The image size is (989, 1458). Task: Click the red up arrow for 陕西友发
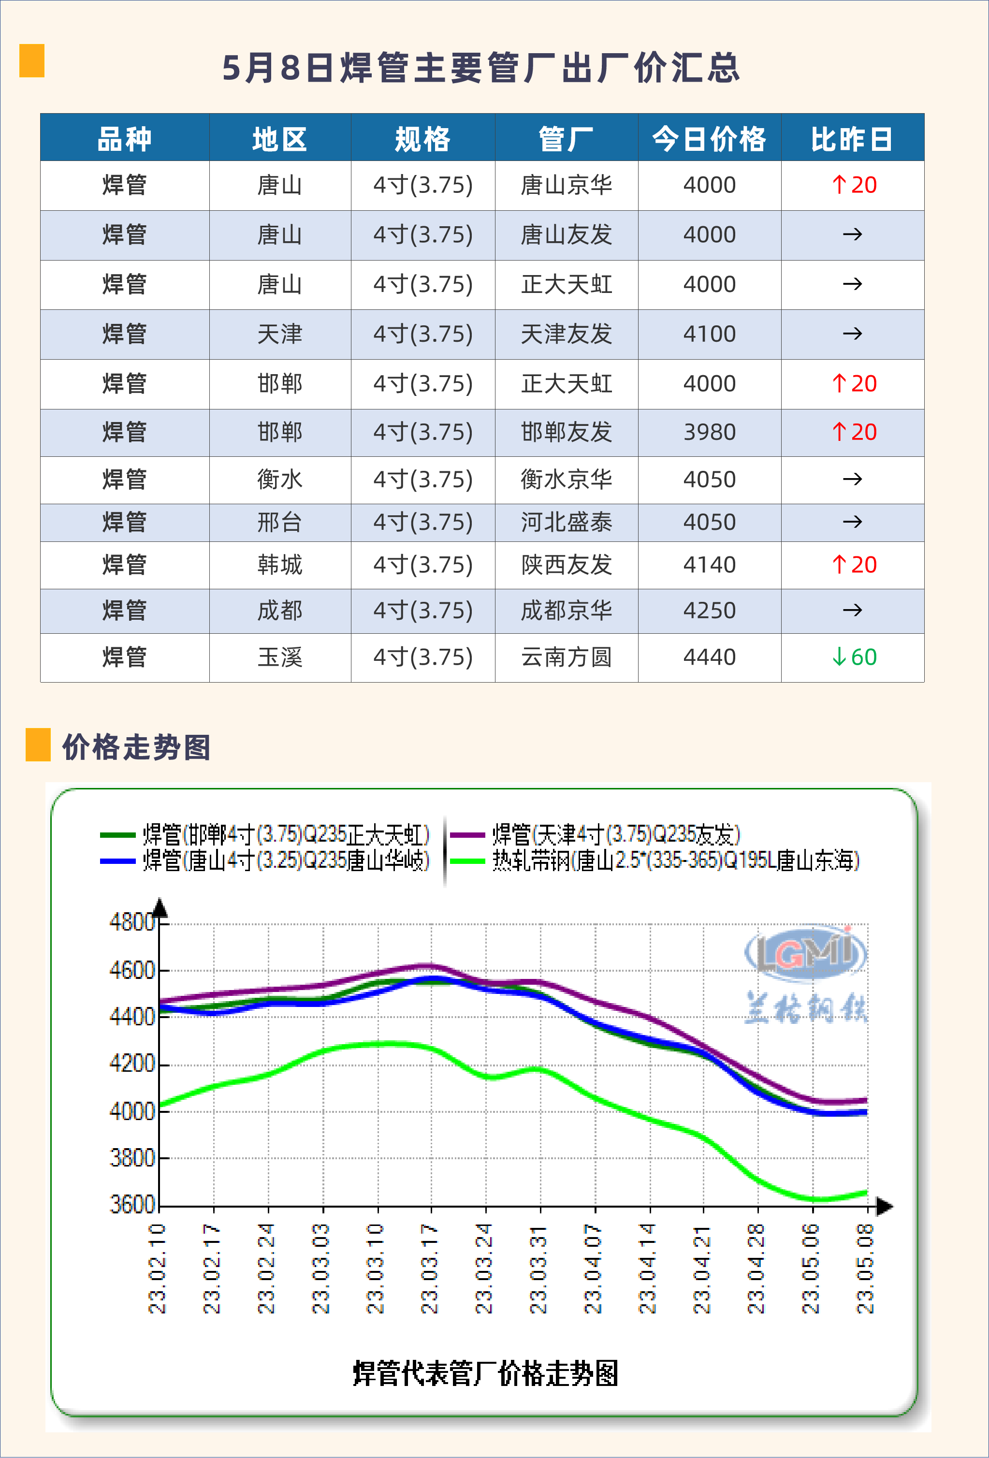click(839, 565)
